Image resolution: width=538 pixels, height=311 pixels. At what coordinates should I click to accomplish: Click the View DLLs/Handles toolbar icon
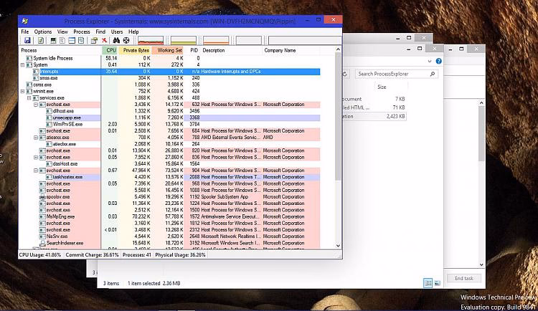[81, 40]
